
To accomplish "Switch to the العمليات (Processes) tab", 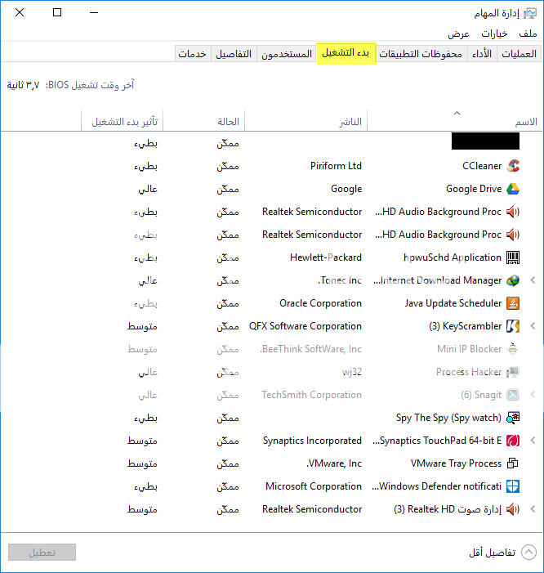I will 519,54.
